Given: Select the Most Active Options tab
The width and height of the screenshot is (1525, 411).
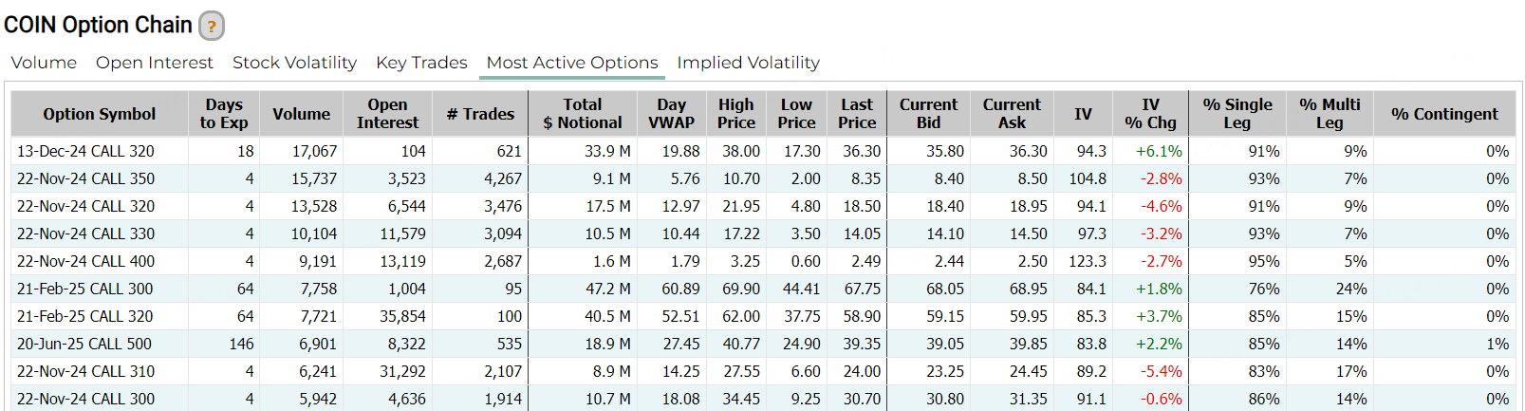Looking at the screenshot, I should click(572, 63).
